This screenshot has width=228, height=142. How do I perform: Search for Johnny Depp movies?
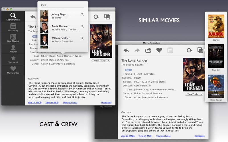click(82, 14)
